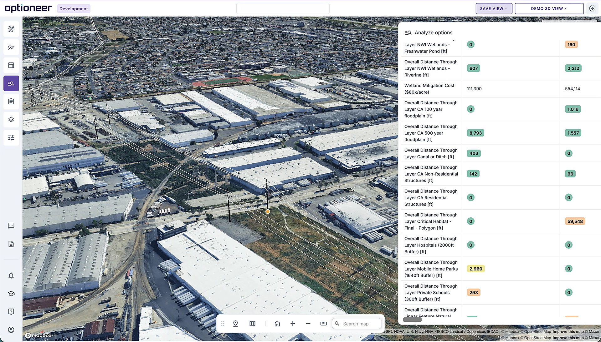Viewport: 601px width, 342px height.
Task: Click the table layout sidebar icon
Action: [11, 65]
